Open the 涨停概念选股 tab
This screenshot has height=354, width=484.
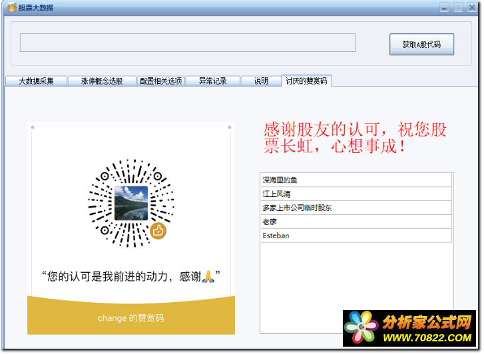point(102,81)
